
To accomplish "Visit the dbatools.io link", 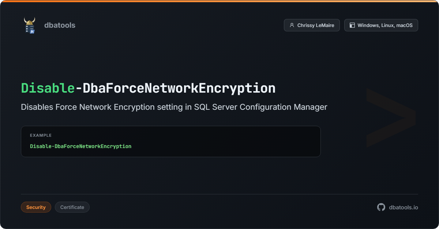I will [x=404, y=207].
